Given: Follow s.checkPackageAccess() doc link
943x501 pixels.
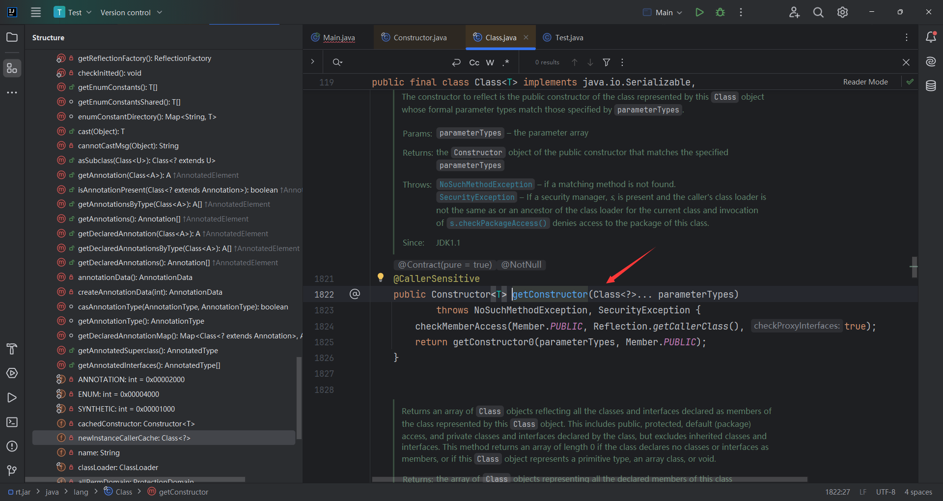Looking at the screenshot, I should coord(499,223).
